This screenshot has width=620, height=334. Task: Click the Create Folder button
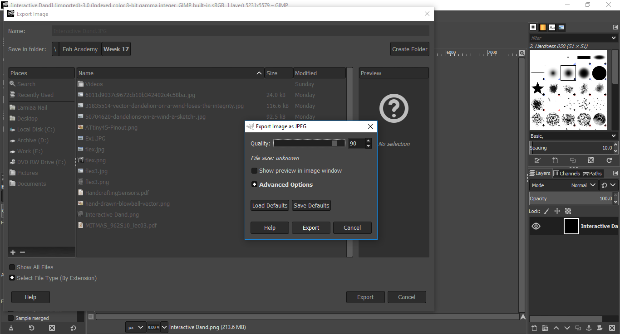click(x=410, y=49)
